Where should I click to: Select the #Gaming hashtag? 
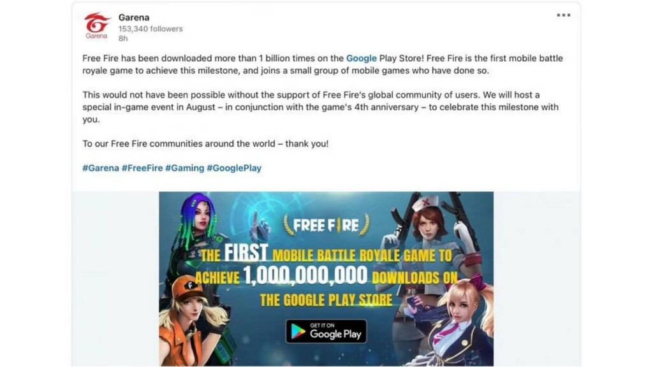pos(184,168)
